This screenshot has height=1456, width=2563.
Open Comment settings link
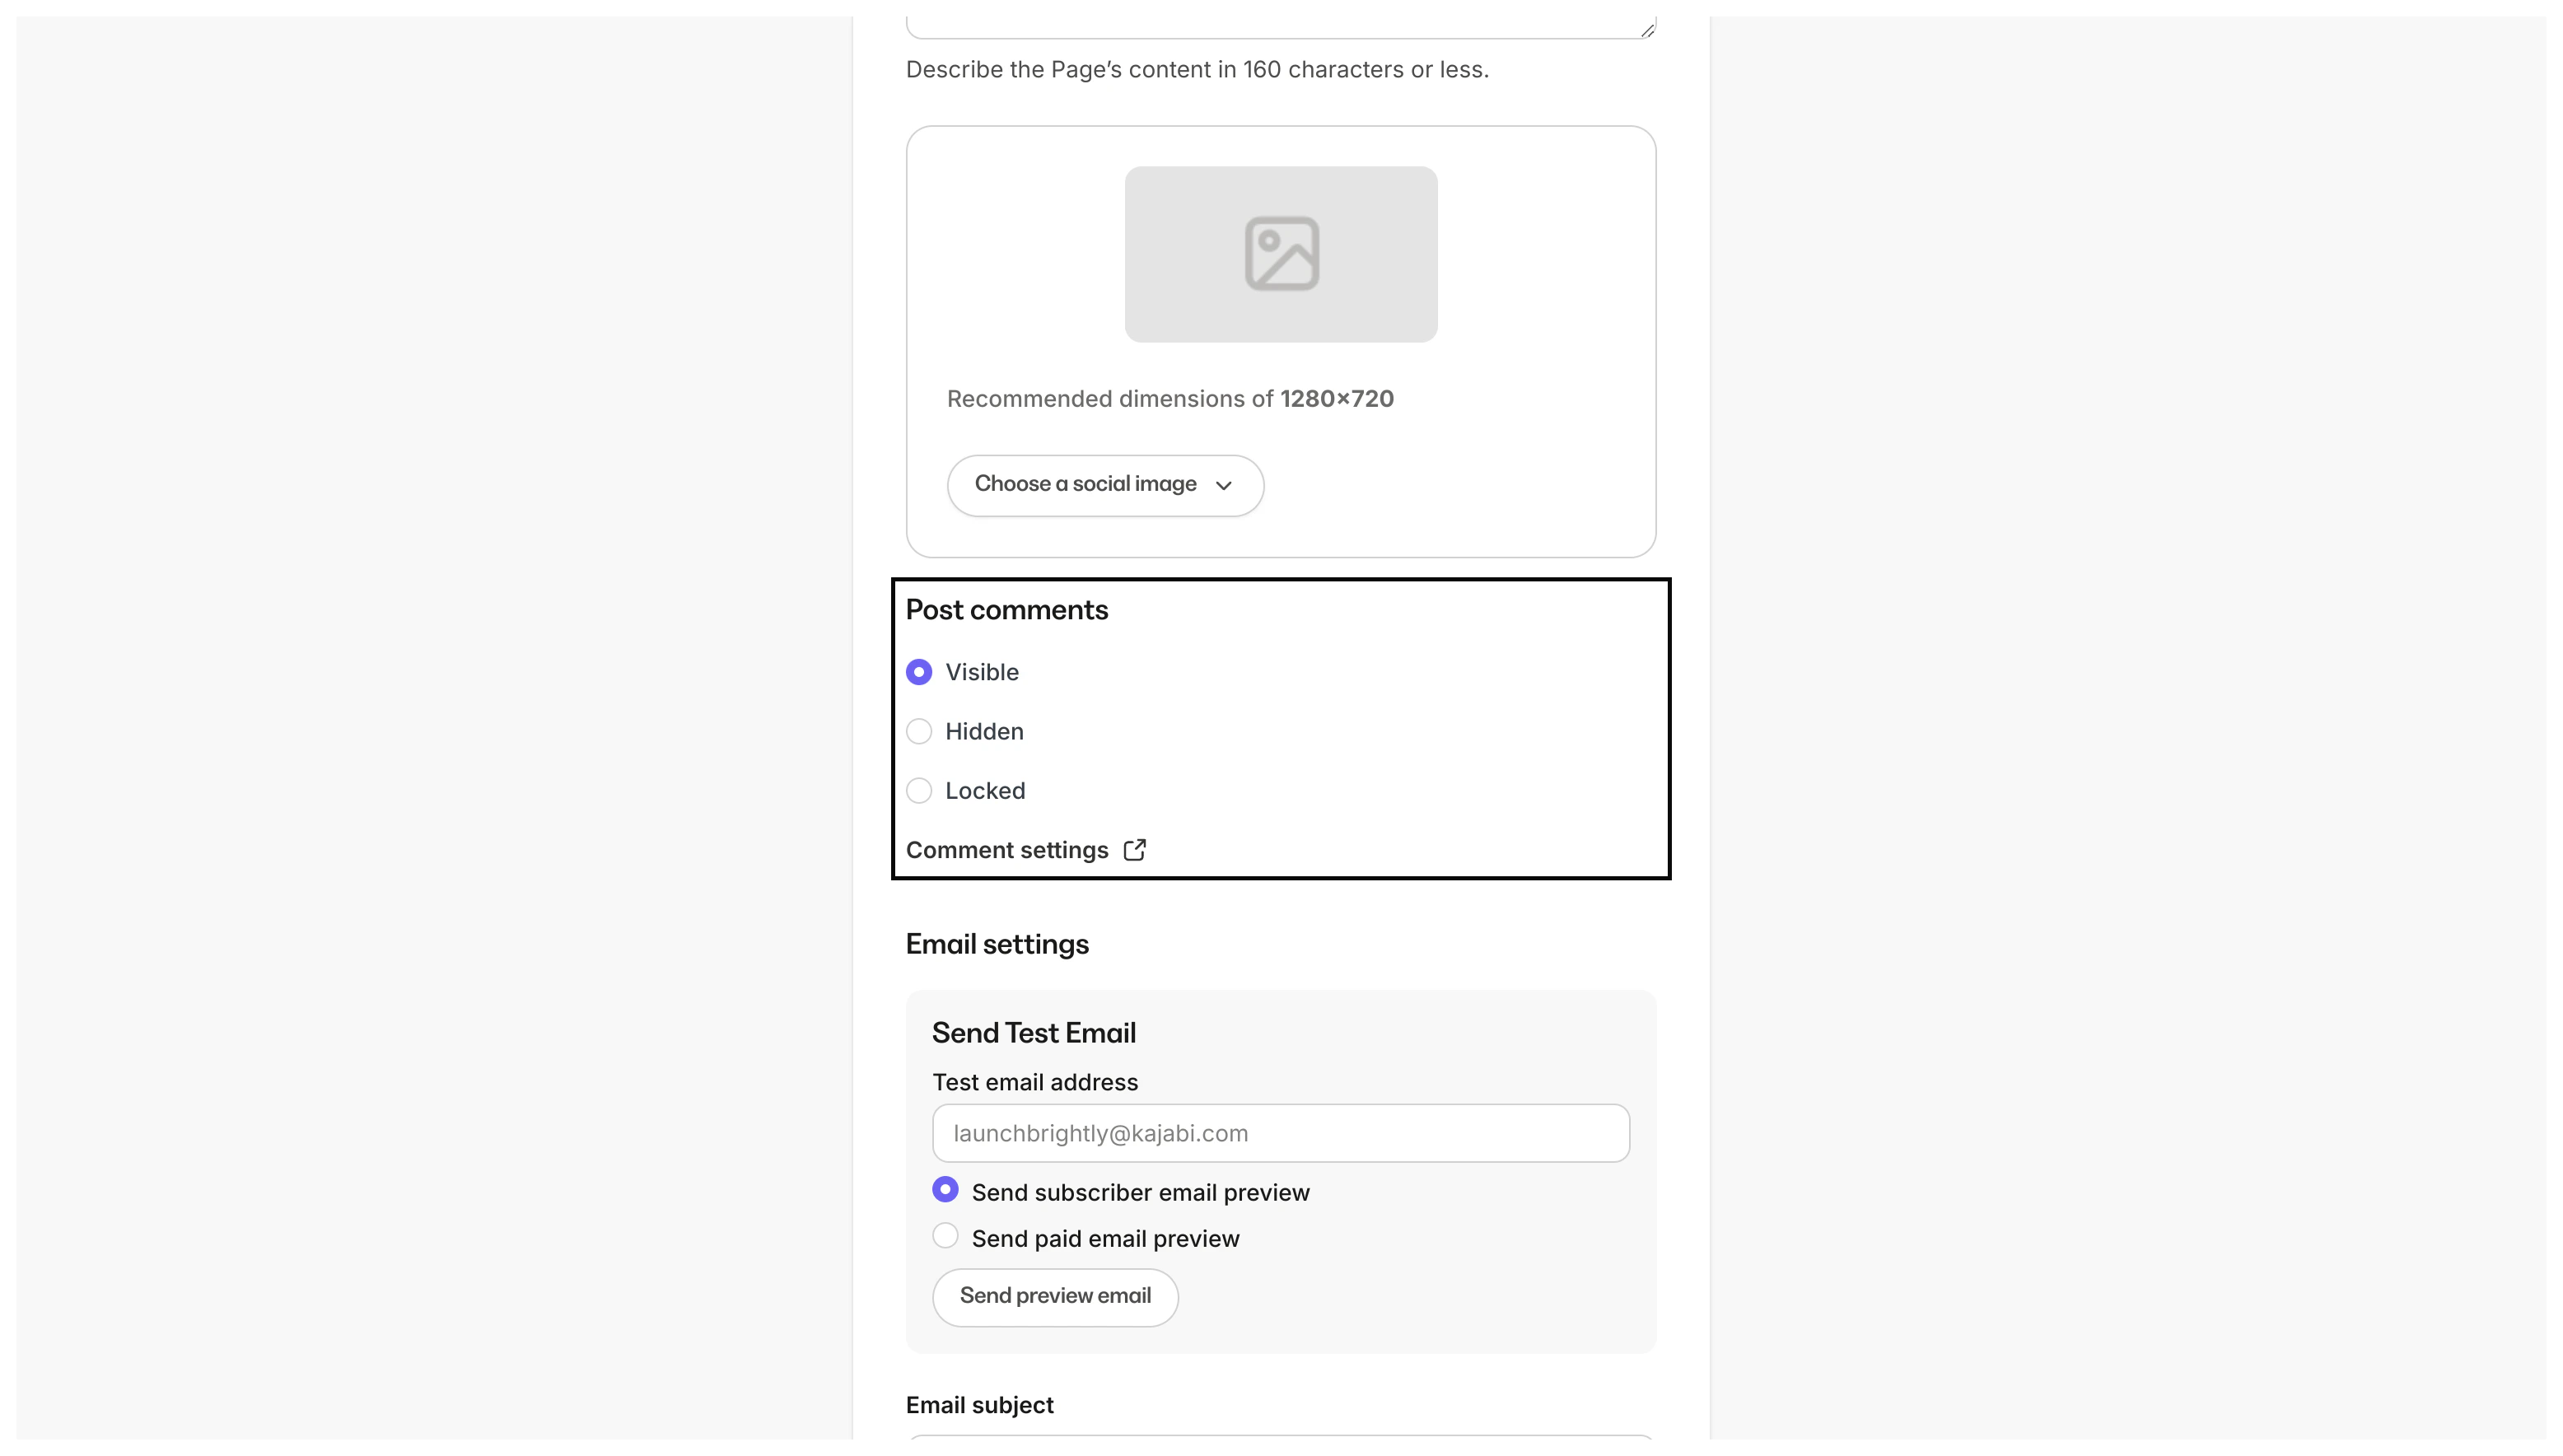[1007, 849]
